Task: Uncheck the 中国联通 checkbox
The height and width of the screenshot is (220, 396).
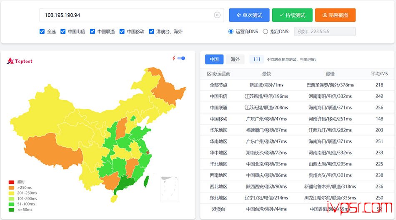Action: pos(93,32)
